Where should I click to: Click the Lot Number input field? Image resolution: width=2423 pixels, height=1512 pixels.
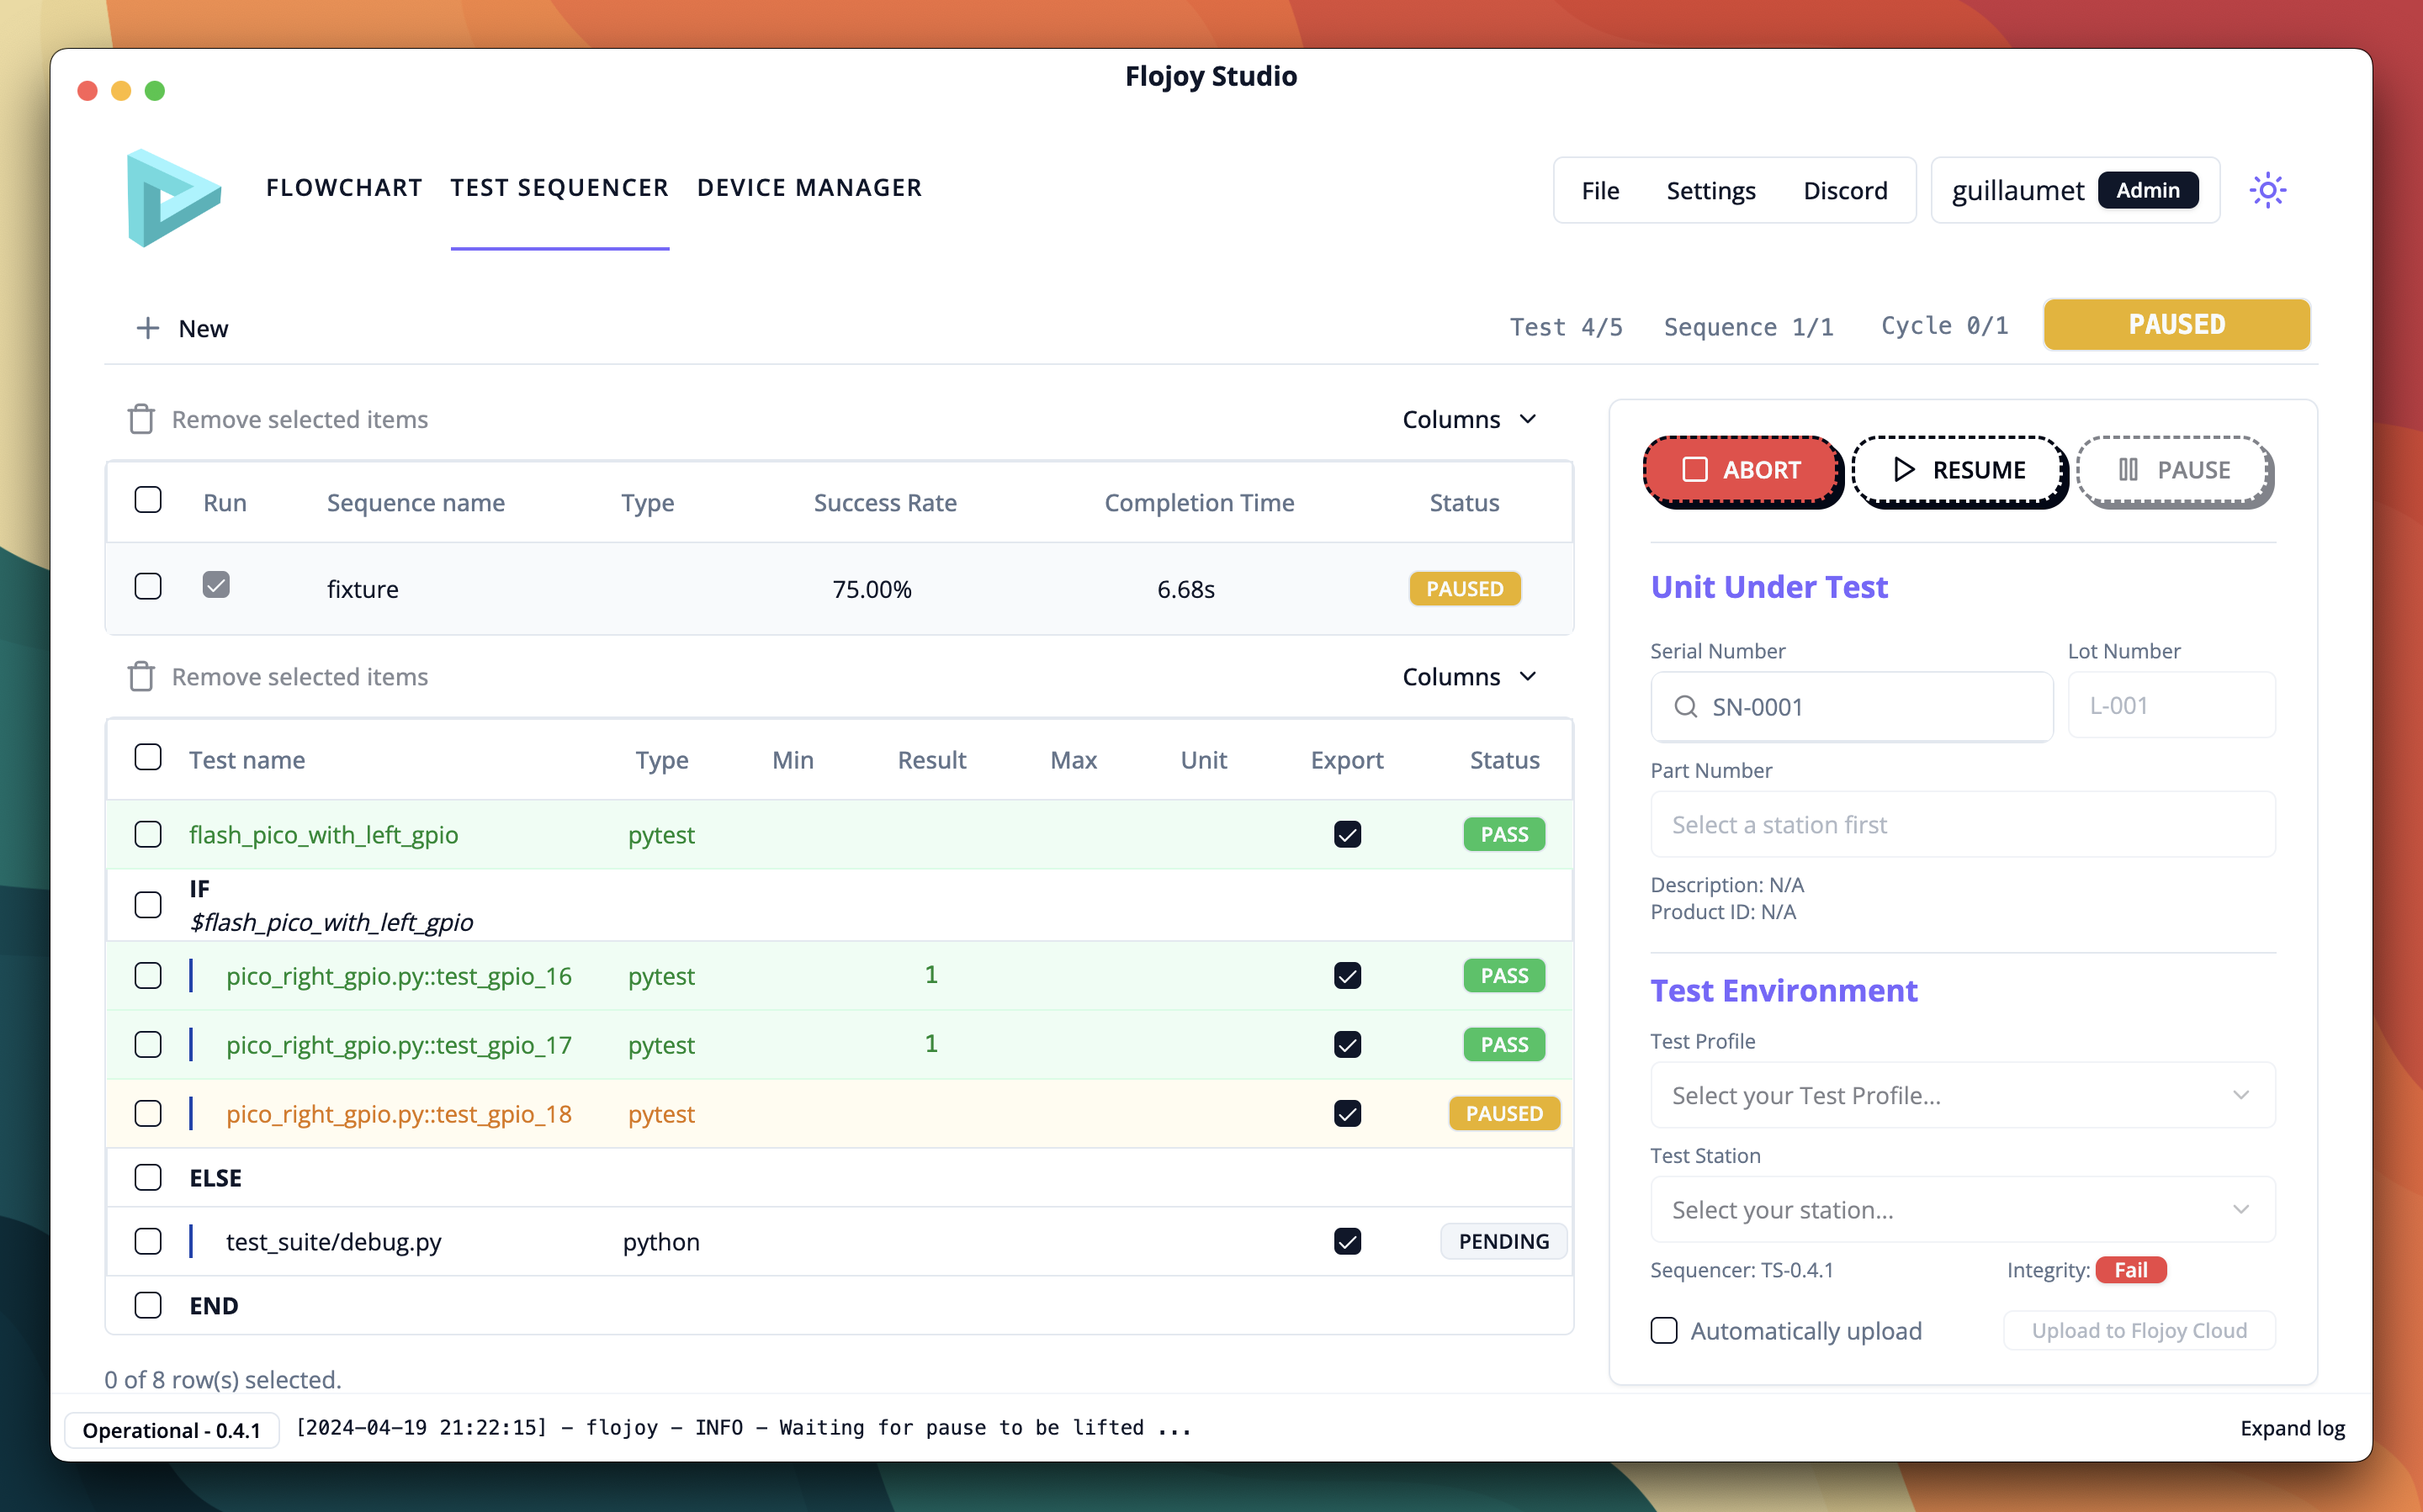(x=2171, y=706)
